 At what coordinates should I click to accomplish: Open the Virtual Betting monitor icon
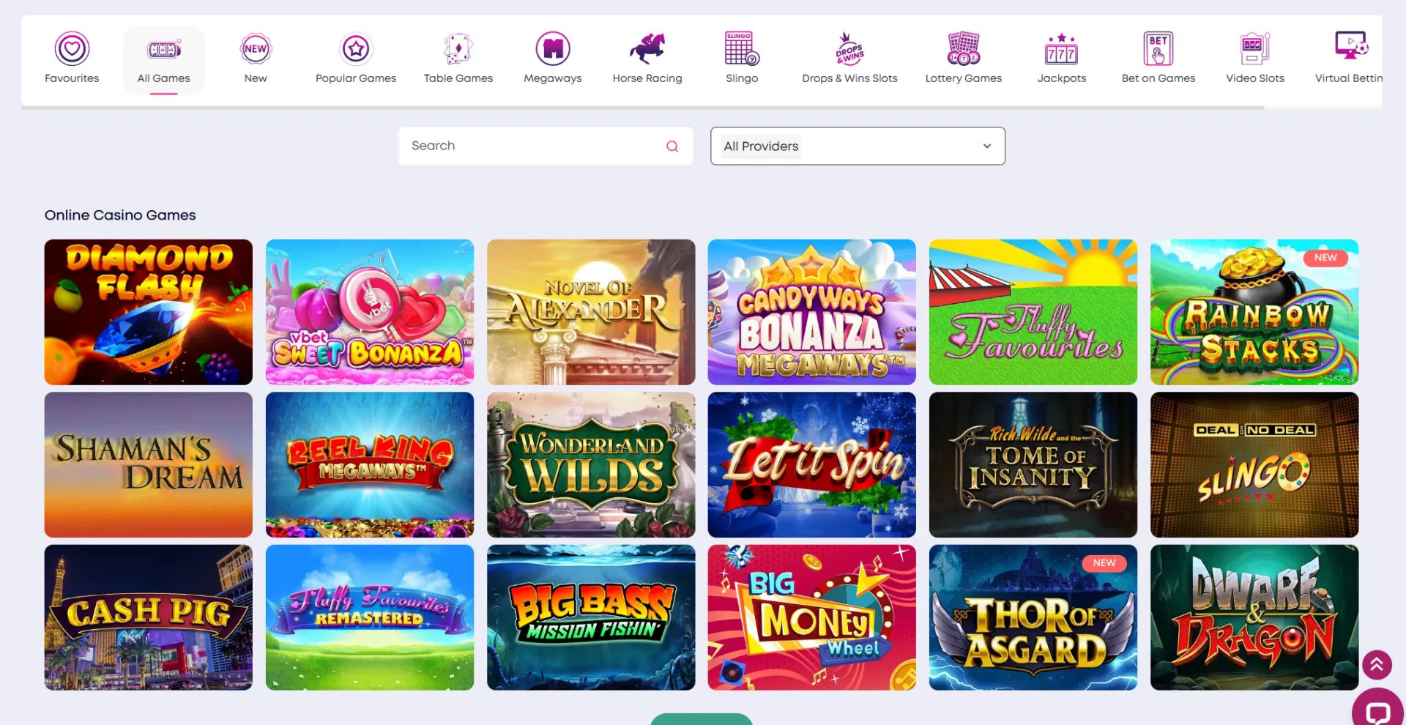pyautogui.click(x=1351, y=45)
